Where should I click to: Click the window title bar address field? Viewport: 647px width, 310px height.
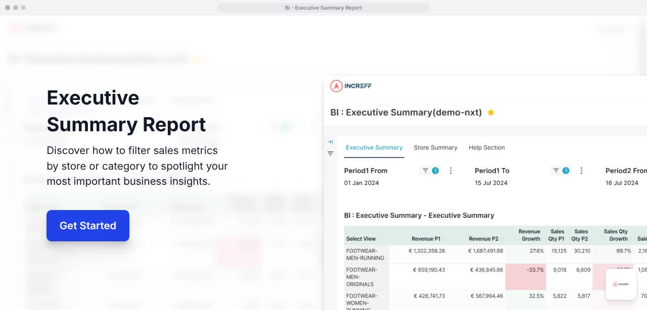(323, 8)
